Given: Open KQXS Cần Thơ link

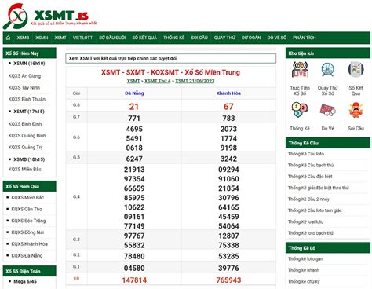Looking at the screenshot, I should [27, 209].
